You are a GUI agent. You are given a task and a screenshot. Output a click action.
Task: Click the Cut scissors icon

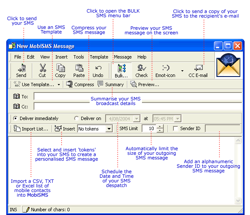[x=43, y=68]
